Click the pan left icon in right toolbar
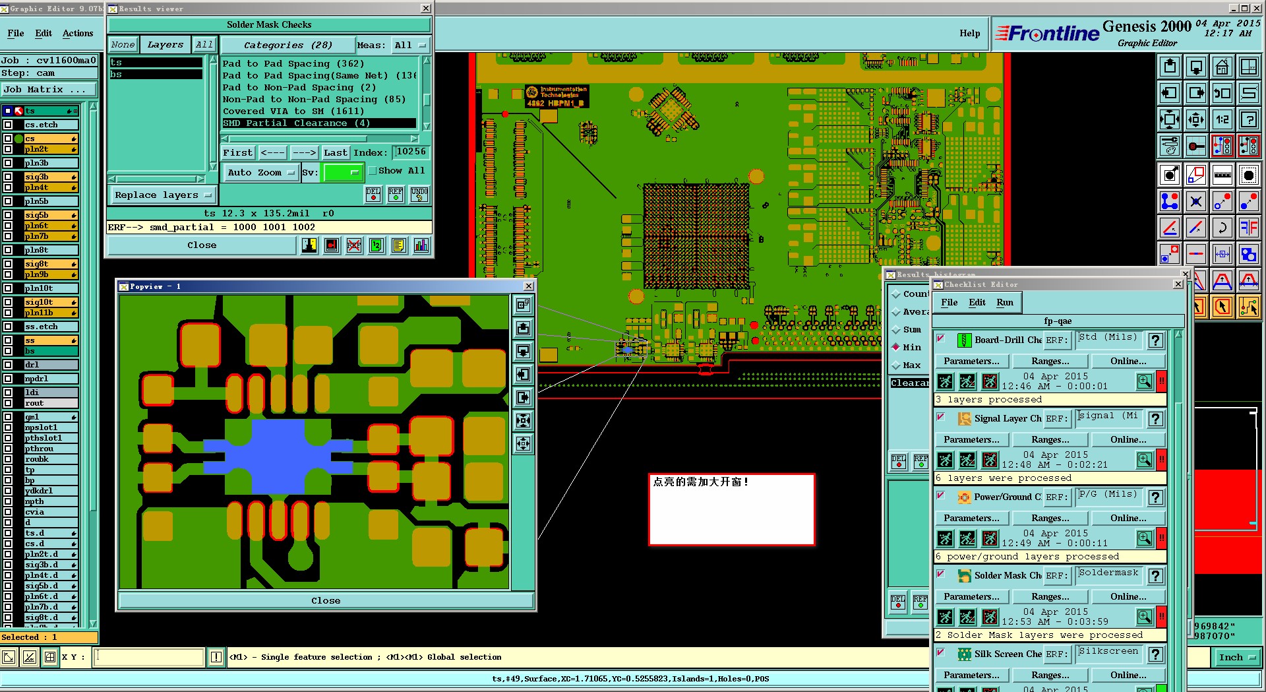 click(1170, 93)
